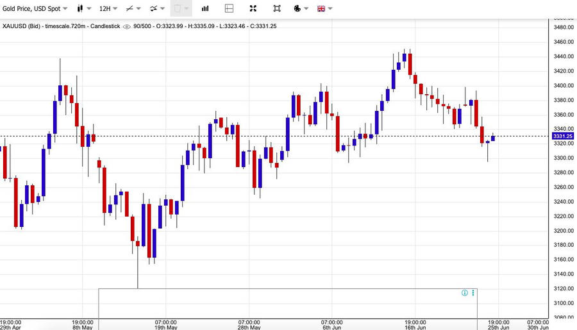Open the candlestick chart type selector
The width and height of the screenshot is (577, 330).
pos(83,9)
